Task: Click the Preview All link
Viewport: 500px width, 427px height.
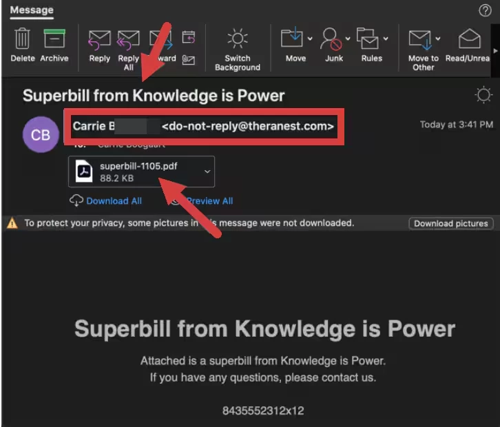Action: (x=209, y=201)
